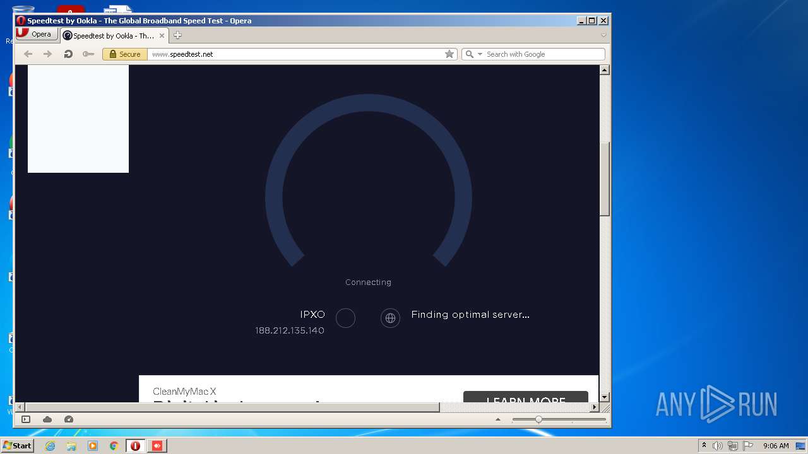Click the Finding optimal server text
This screenshot has height=454, width=808.
click(x=470, y=315)
